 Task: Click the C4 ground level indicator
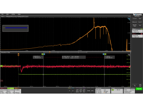[1, 66]
